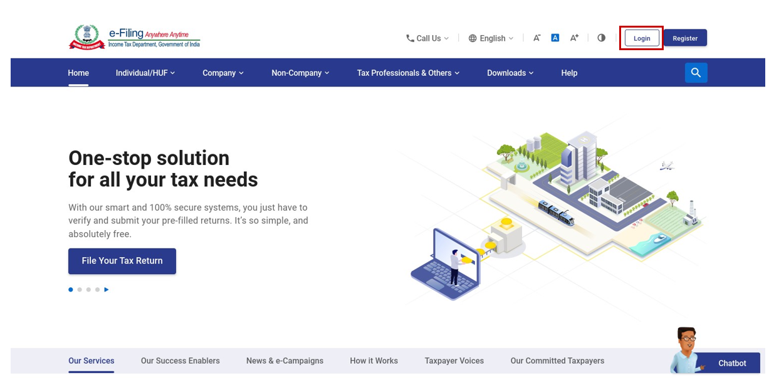Click the e-Filing Income Tax Department logo
The height and width of the screenshot is (392, 769).
pyautogui.click(x=134, y=38)
